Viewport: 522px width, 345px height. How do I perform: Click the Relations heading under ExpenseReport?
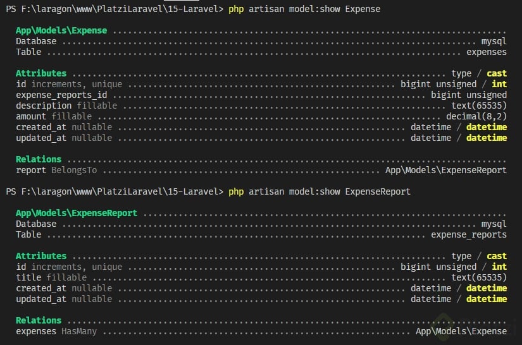pos(39,320)
